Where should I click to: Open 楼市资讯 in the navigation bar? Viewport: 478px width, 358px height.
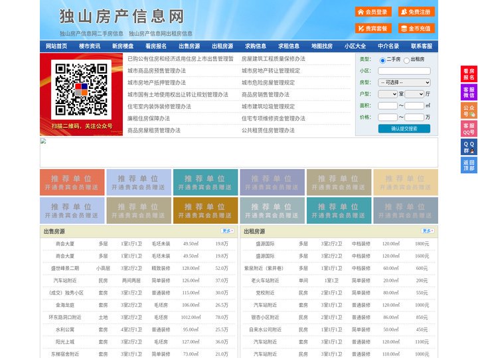[x=90, y=46]
